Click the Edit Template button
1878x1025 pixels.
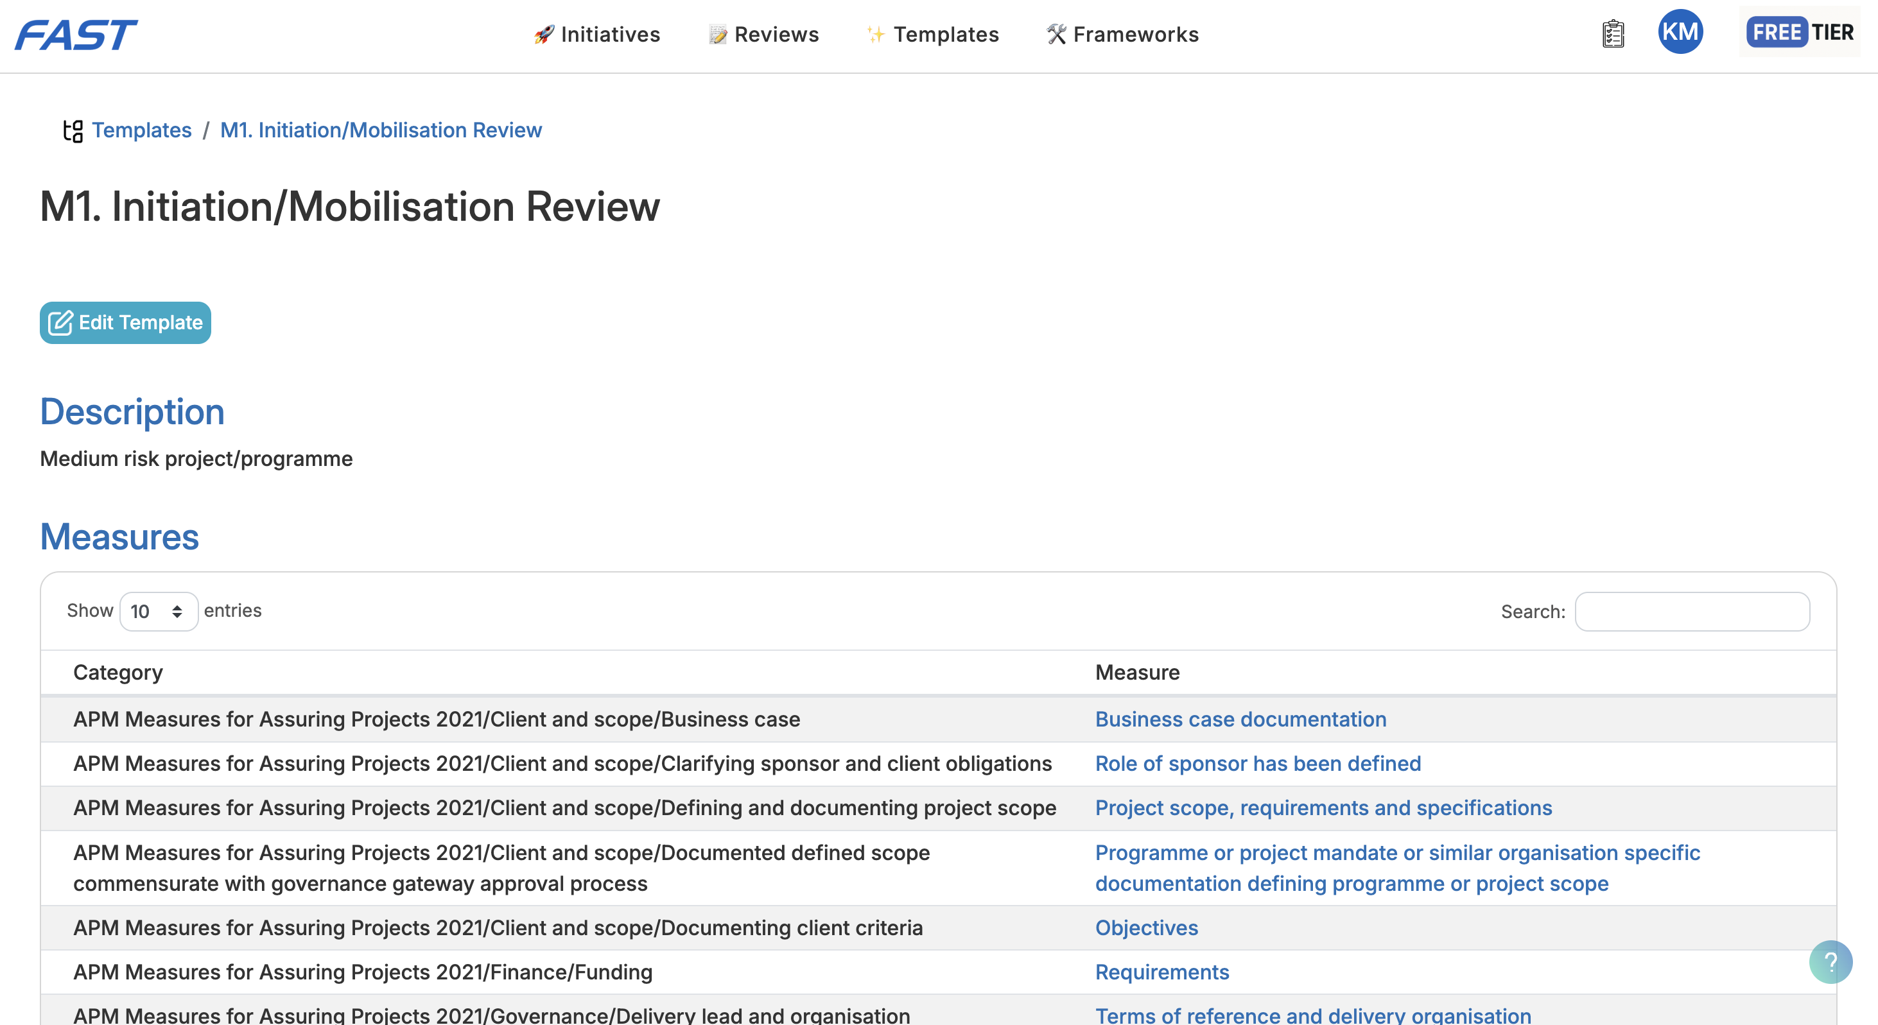click(125, 322)
